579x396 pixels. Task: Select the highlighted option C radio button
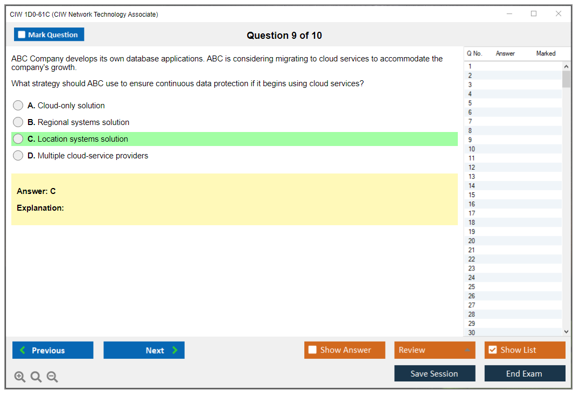(x=18, y=139)
